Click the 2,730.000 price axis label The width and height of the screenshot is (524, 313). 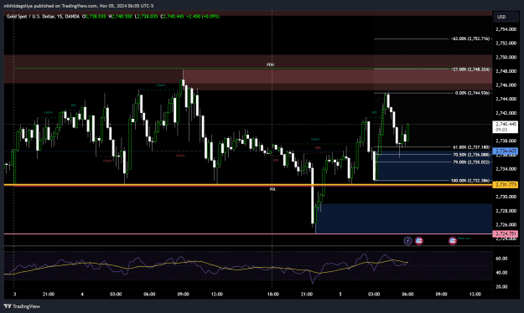(506, 197)
